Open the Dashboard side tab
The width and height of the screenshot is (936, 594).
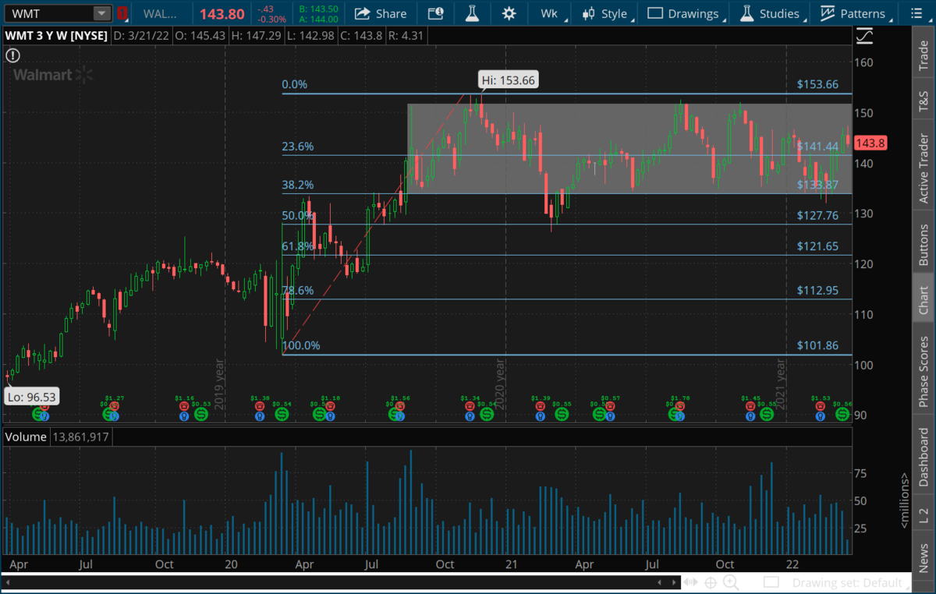tap(924, 457)
